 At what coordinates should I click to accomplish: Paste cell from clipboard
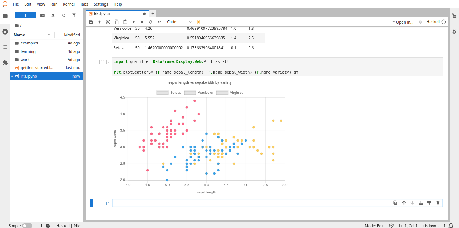point(125,22)
